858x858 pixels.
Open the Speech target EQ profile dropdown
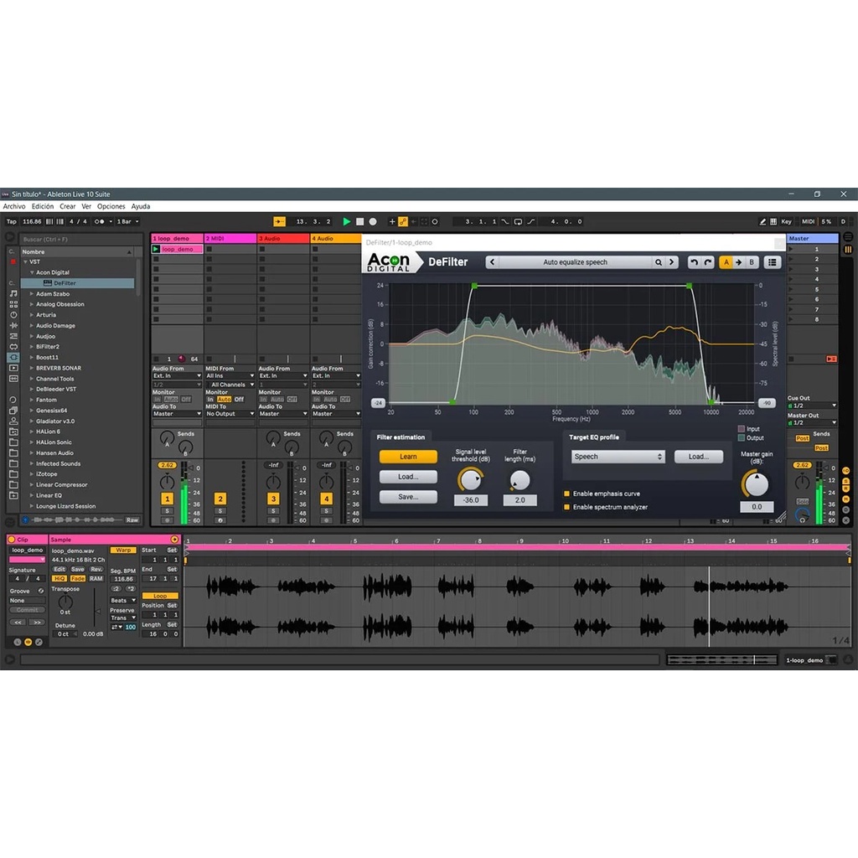pyautogui.click(x=618, y=457)
